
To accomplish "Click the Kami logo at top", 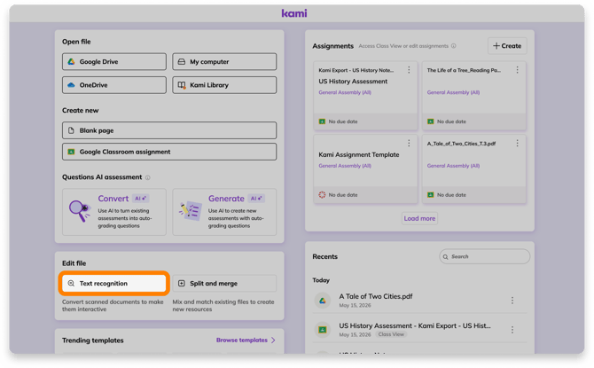I will (294, 13).
